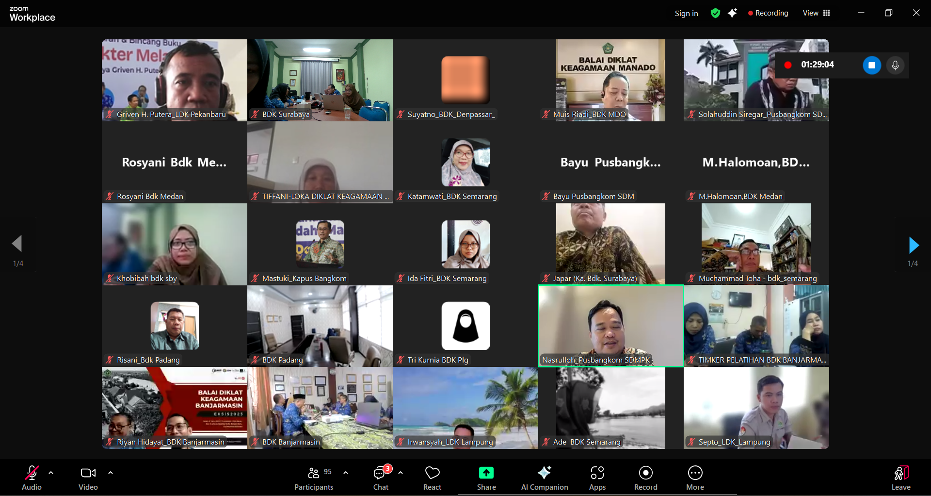The height and width of the screenshot is (496, 931).
Task: Expand audio options caret next to Audio
Action: [x=51, y=473]
